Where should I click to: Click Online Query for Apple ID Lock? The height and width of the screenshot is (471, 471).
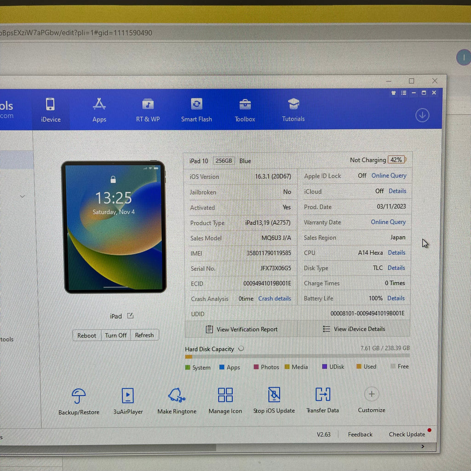click(x=389, y=175)
